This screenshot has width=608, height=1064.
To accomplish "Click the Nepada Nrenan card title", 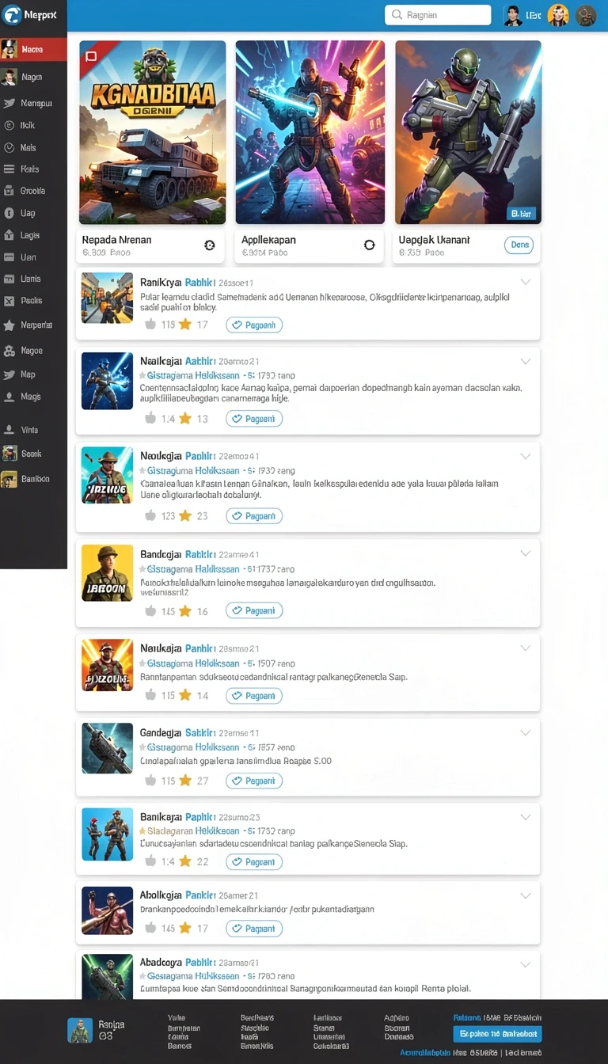I will [117, 239].
